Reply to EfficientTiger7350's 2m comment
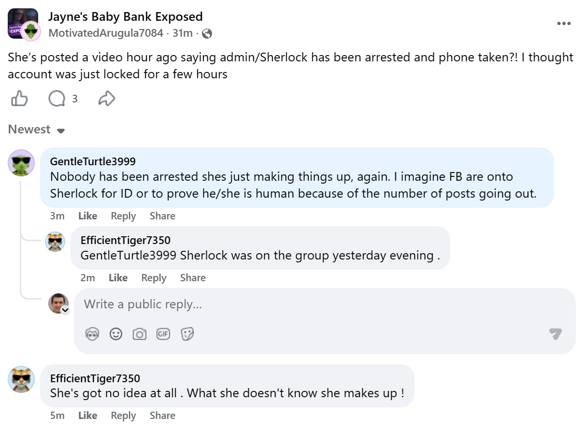585x432 pixels. click(x=154, y=278)
